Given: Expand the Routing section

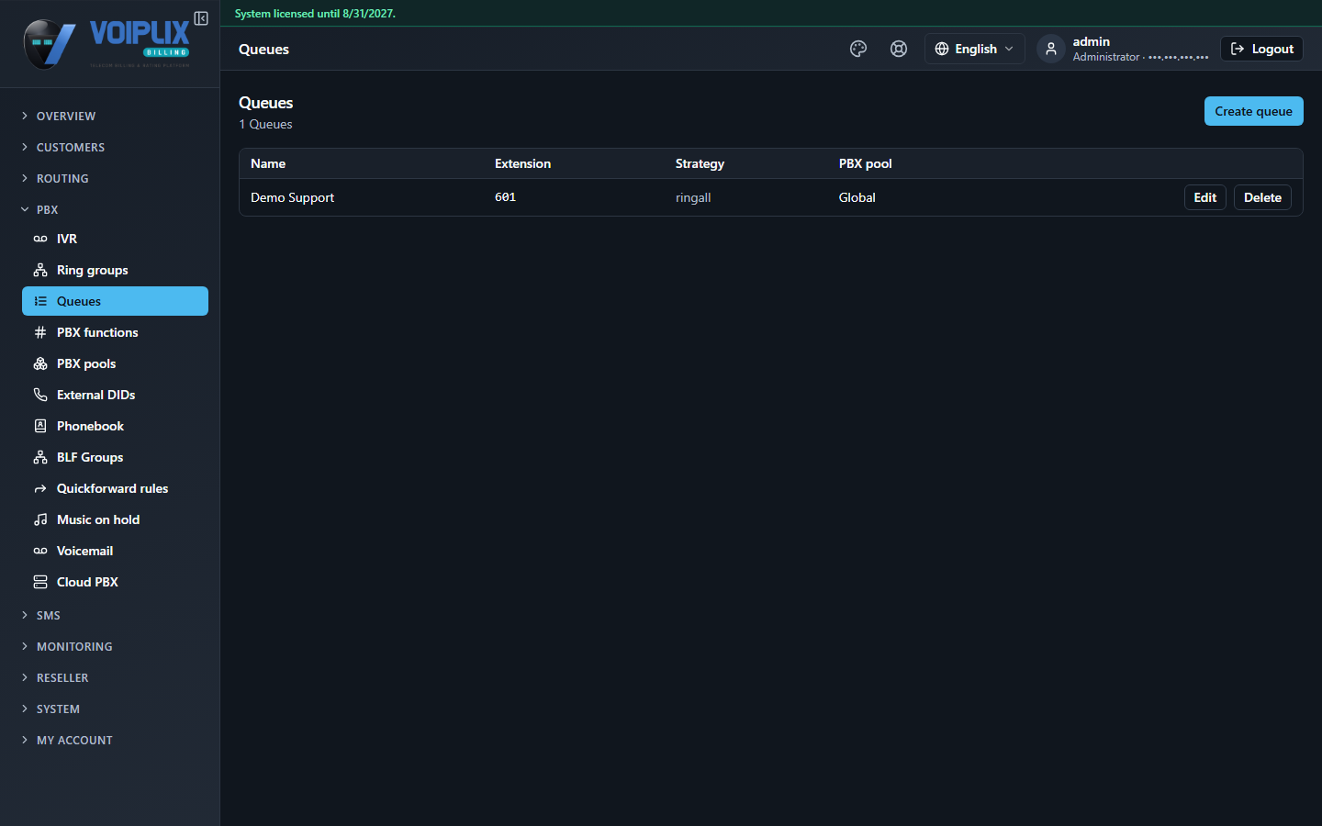Looking at the screenshot, I should pos(115,178).
